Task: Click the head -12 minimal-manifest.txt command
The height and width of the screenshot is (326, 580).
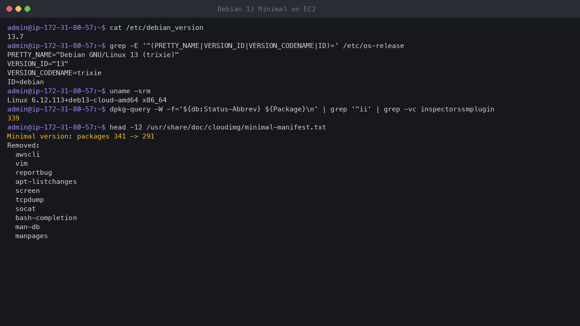Action: point(218,127)
